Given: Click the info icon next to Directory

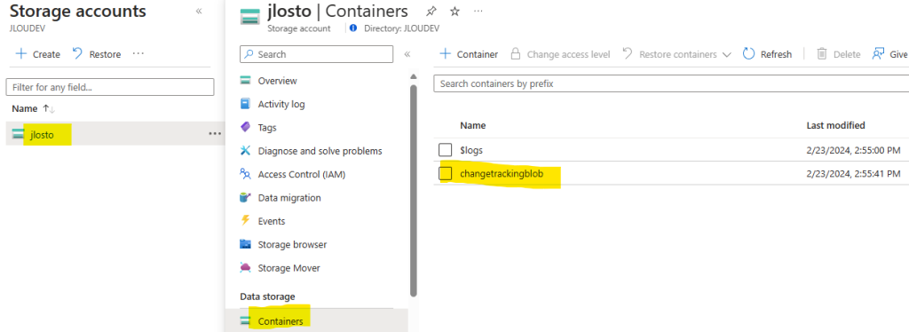Looking at the screenshot, I should point(353,28).
